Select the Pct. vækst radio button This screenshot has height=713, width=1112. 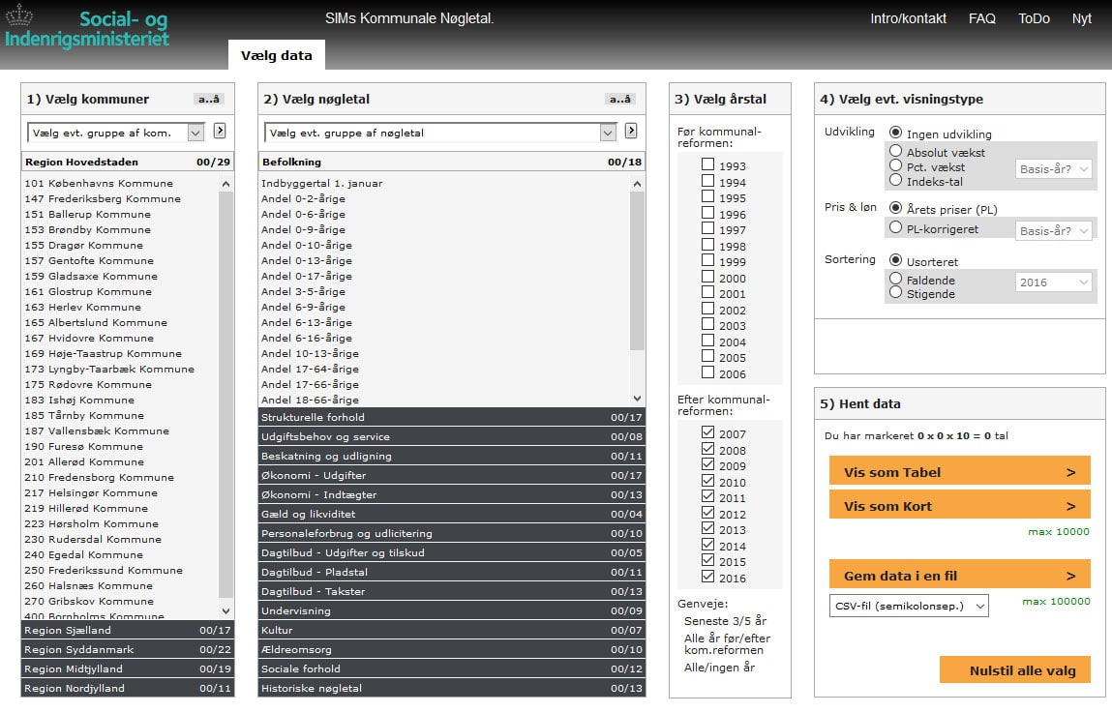point(896,166)
